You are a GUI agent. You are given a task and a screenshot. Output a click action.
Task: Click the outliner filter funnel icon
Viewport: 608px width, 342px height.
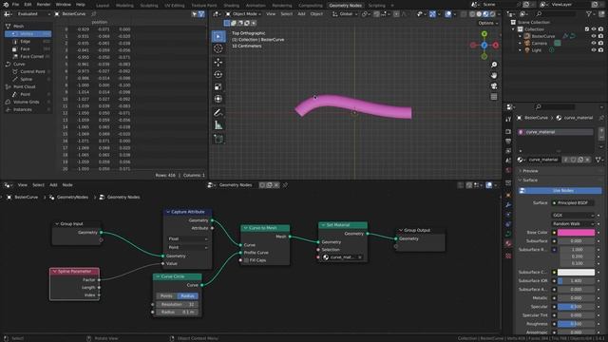[589, 14]
